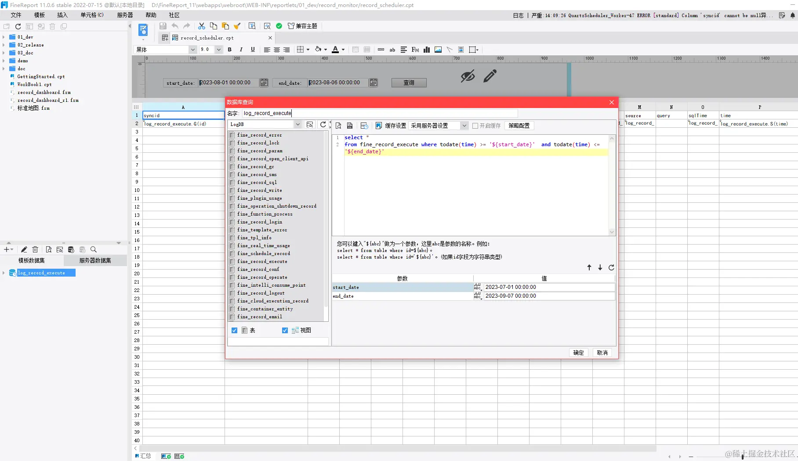Toggle the 视图 checkbox
Image resolution: width=798 pixels, height=461 pixels.
coord(285,330)
